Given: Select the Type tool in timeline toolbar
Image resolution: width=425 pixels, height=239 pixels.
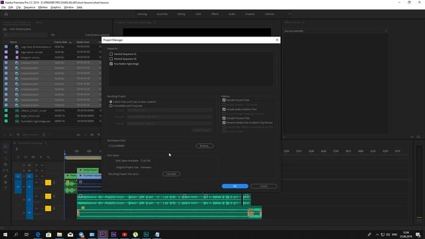Looking at the screenshot, I should point(6,188).
